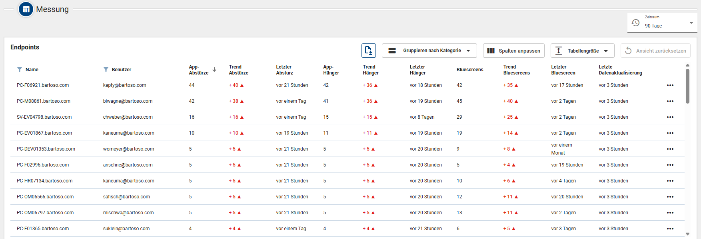Screen dimensions: 701x239
Task: Click user womeyer@bartoso.com
Action: (128, 149)
